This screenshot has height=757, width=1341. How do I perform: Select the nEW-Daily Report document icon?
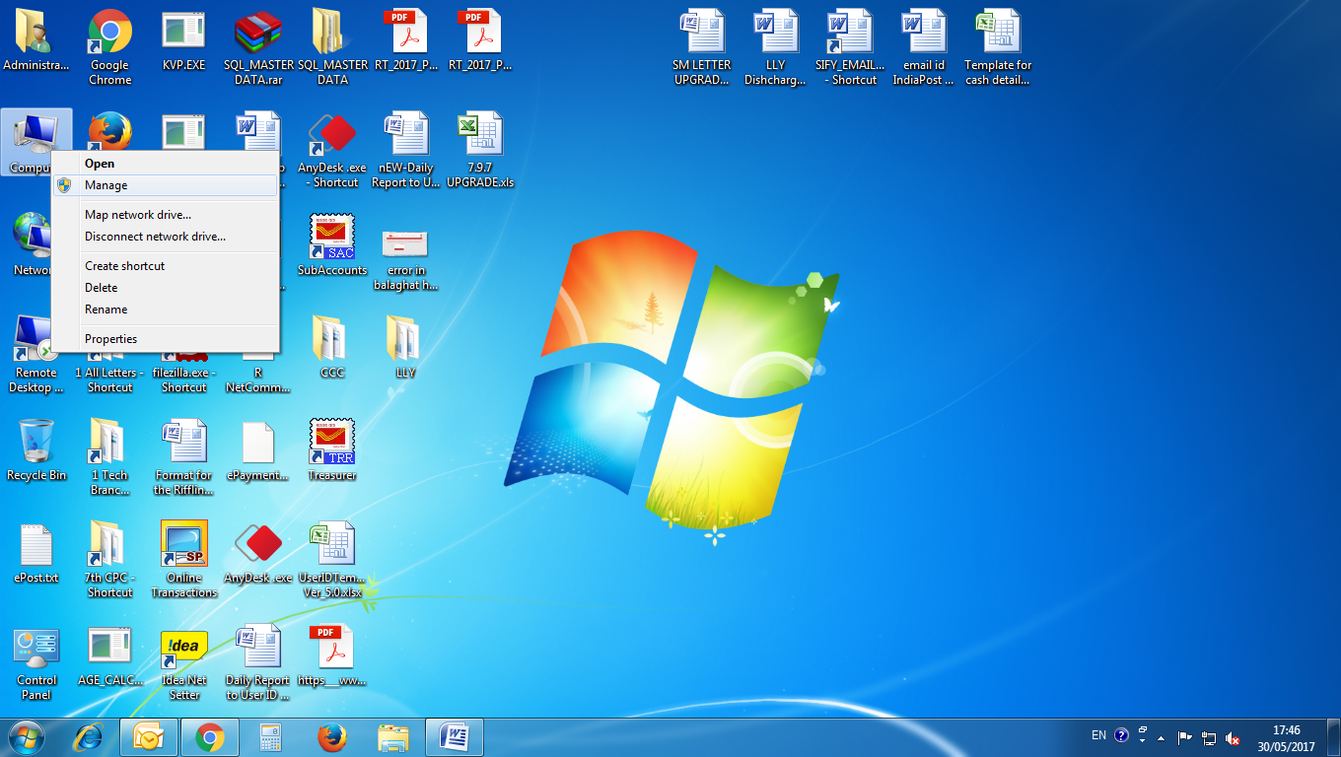(x=406, y=150)
